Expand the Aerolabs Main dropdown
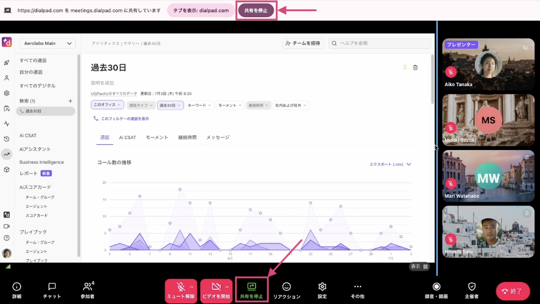The height and width of the screenshot is (304, 540). click(x=48, y=43)
